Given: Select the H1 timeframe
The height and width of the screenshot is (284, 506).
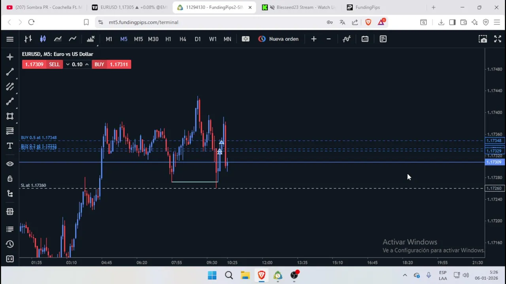Looking at the screenshot, I should (x=168, y=39).
